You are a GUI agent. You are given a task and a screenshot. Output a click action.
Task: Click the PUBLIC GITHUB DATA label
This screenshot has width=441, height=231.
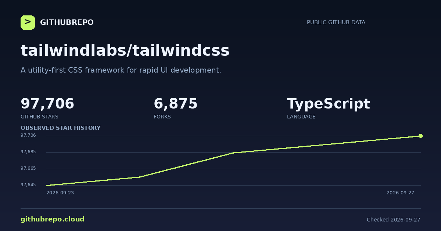click(x=336, y=22)
